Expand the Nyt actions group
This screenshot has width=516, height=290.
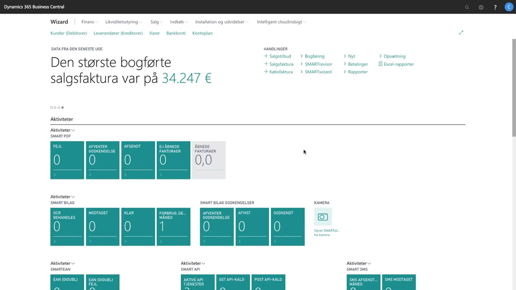(349, 56)
